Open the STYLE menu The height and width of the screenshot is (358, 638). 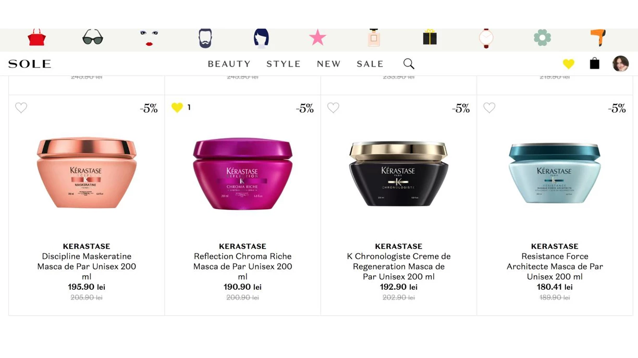284,64
